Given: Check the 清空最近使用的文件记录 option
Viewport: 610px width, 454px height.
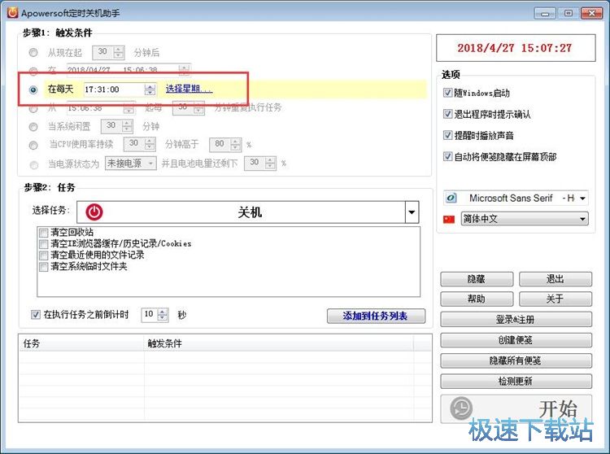Looking at the screenshot, I should pos(44,255).
